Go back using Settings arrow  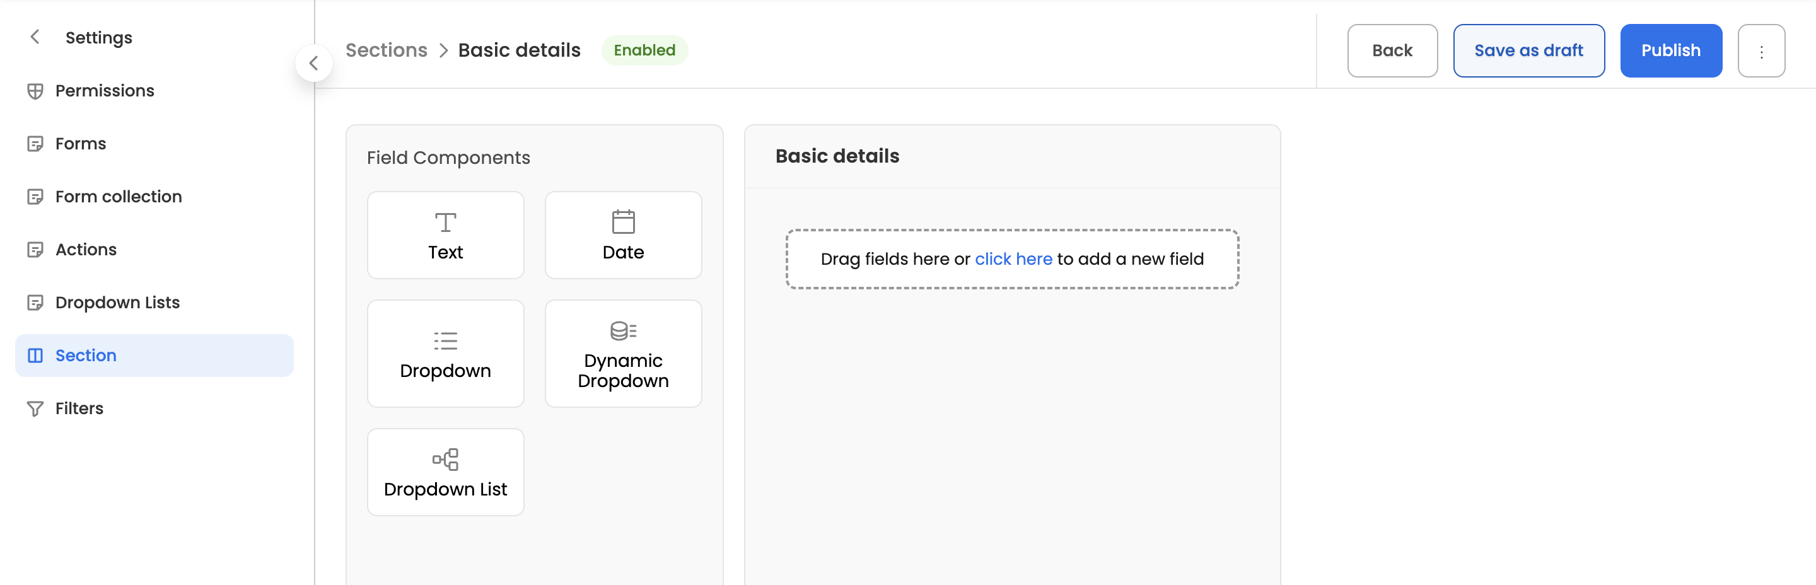[x=35, y=37]
